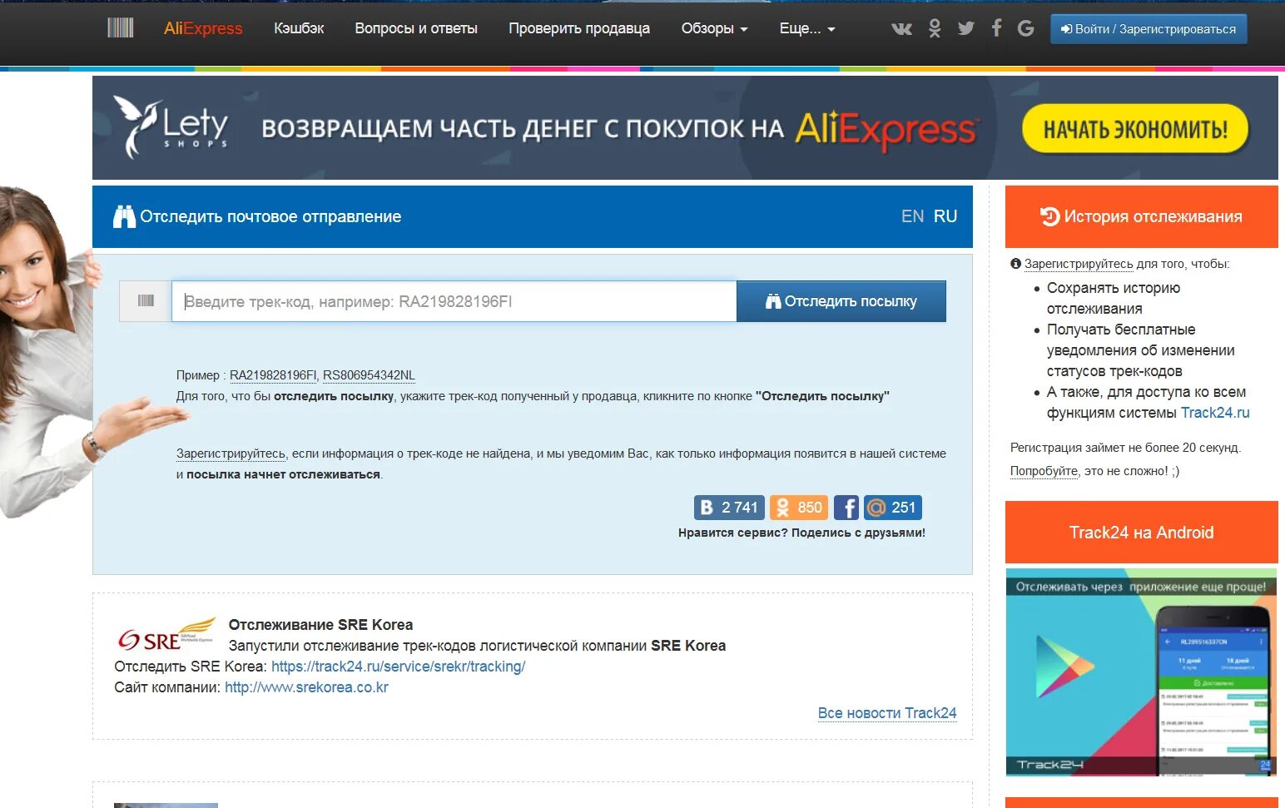Click the SRE Korea company logo
This screenshot has height=808, width=1285.
click(166, 635)
